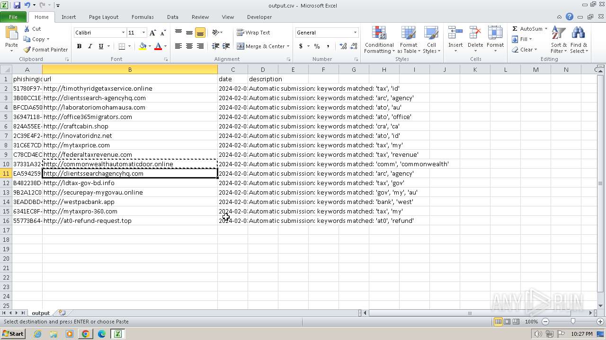Open Format cells menu
This screenshot has height=340, width=606.
coord(495,40)
